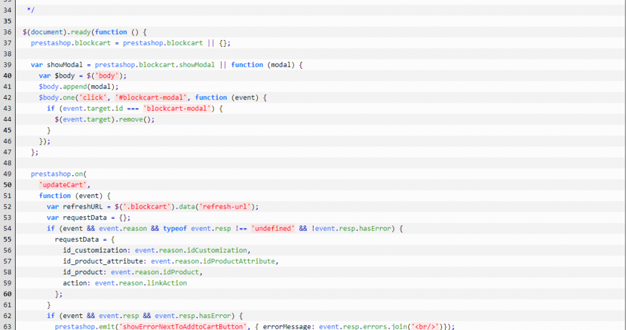Click 'action: event.reason.linkAction' line
Viewport: 626px width, 330px height.
[125, 283]
